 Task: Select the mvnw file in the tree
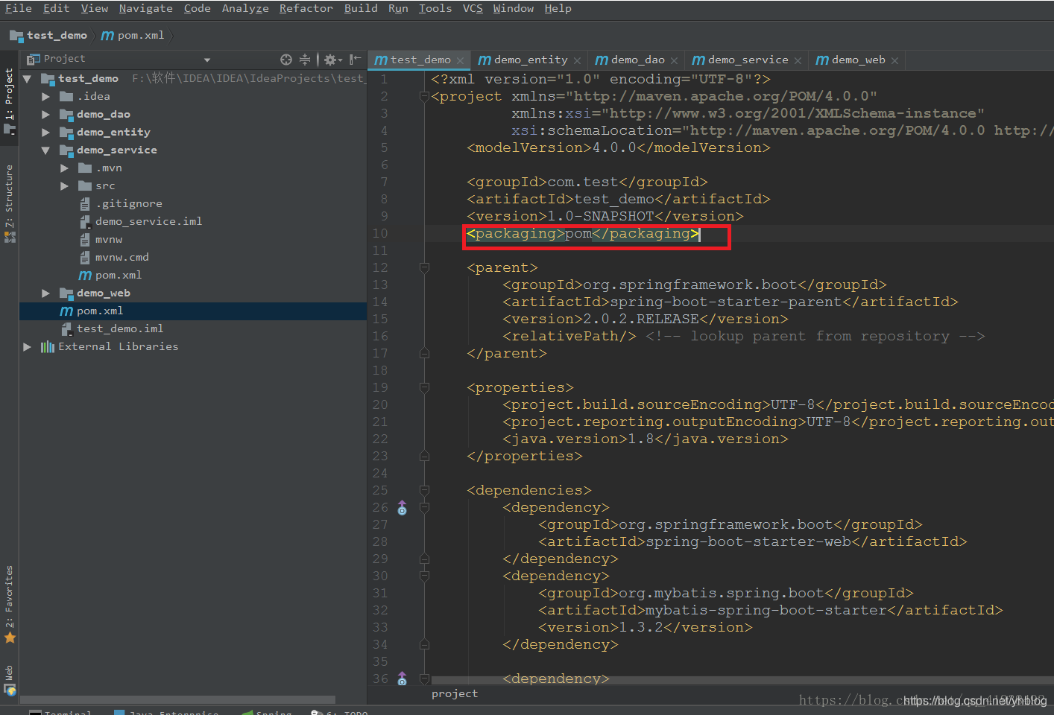tap(109, 240)
